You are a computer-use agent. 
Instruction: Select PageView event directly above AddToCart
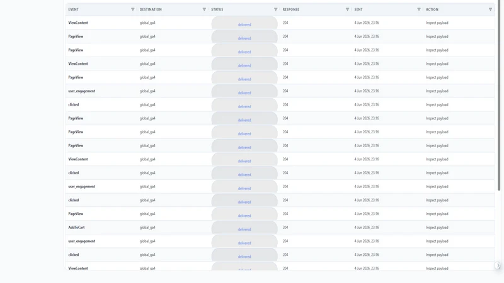[76, 214]
